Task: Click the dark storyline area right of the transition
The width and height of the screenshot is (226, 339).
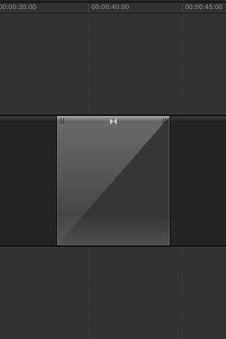Action: click(x=198, y=180)
